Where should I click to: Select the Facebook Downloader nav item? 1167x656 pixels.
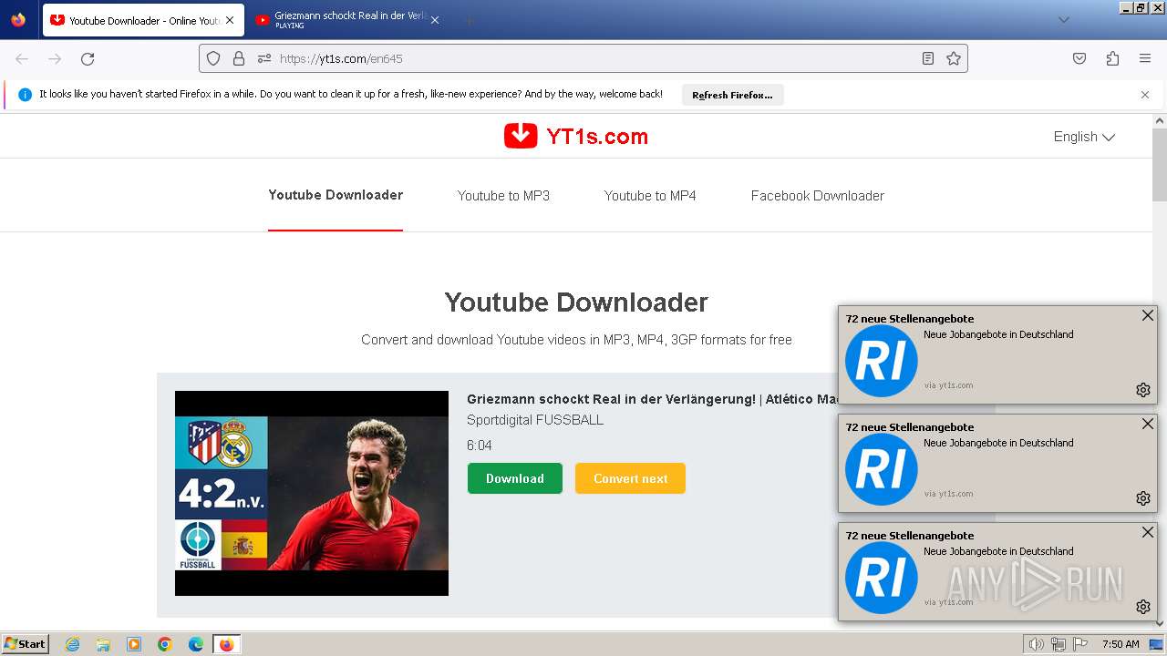pyautogui.click(x=818, y=196)
